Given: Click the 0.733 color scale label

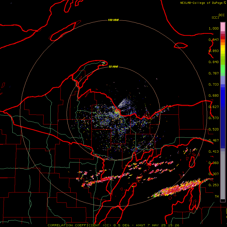Looking at the screenshot, I should [x=214, y=84].
